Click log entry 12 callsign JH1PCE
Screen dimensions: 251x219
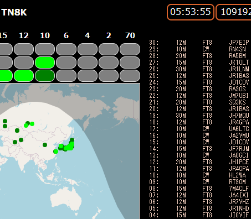[239, 162]
